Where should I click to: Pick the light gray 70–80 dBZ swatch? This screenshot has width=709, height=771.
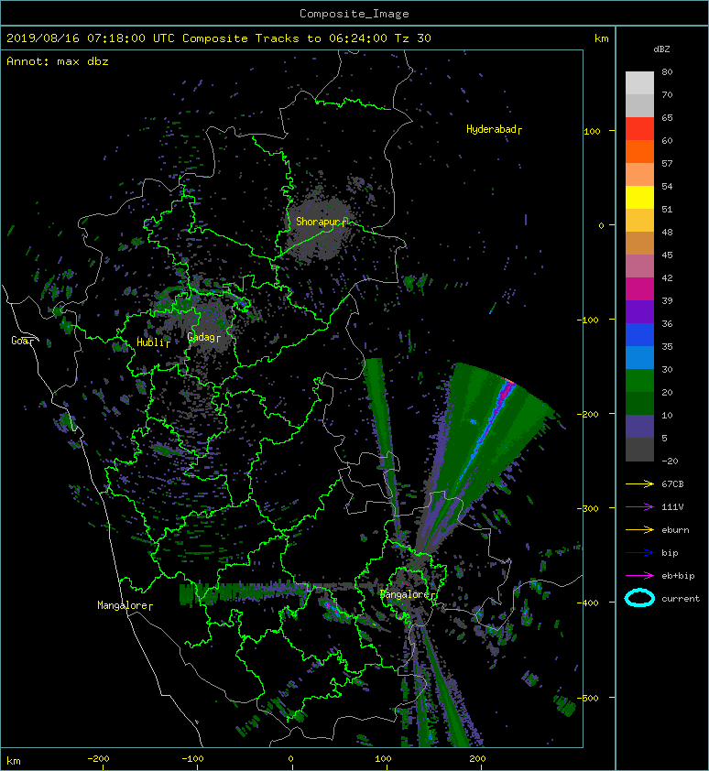point(639,82)
